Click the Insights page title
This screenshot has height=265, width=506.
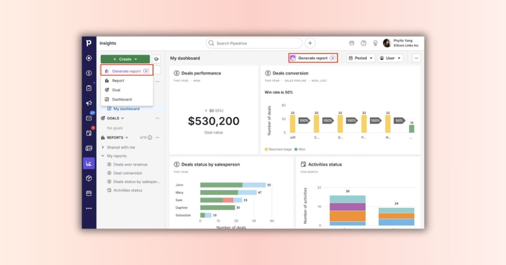point(108,43)
